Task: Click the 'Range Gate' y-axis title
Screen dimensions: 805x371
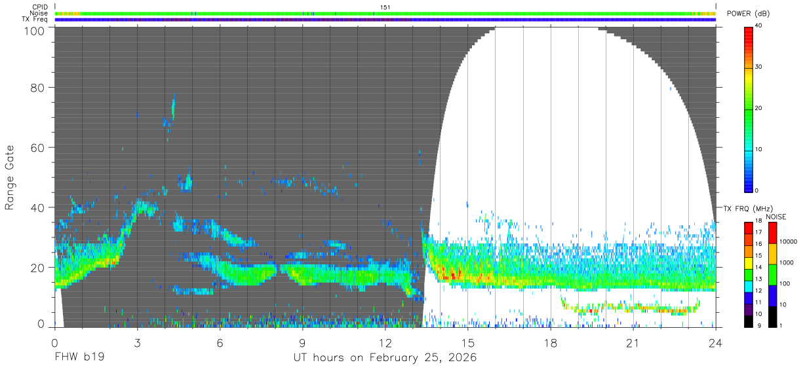Action: 10,178
